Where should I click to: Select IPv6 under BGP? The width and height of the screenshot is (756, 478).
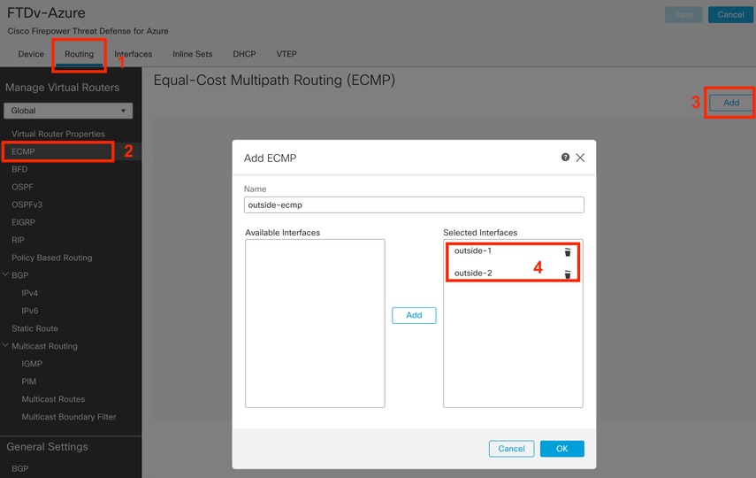[x=29, y=311]
